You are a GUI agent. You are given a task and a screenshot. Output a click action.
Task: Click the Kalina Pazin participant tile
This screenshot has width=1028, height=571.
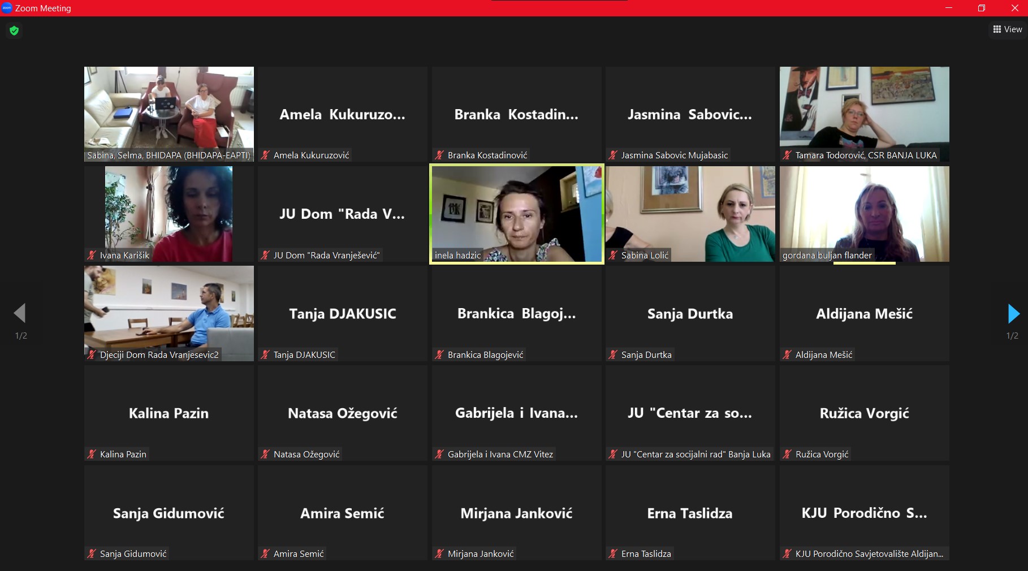tap(169, 413)
